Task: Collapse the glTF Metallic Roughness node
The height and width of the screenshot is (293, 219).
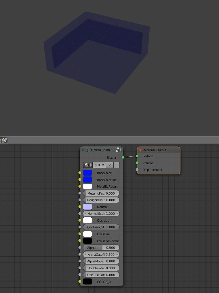Action: point(83,150)
